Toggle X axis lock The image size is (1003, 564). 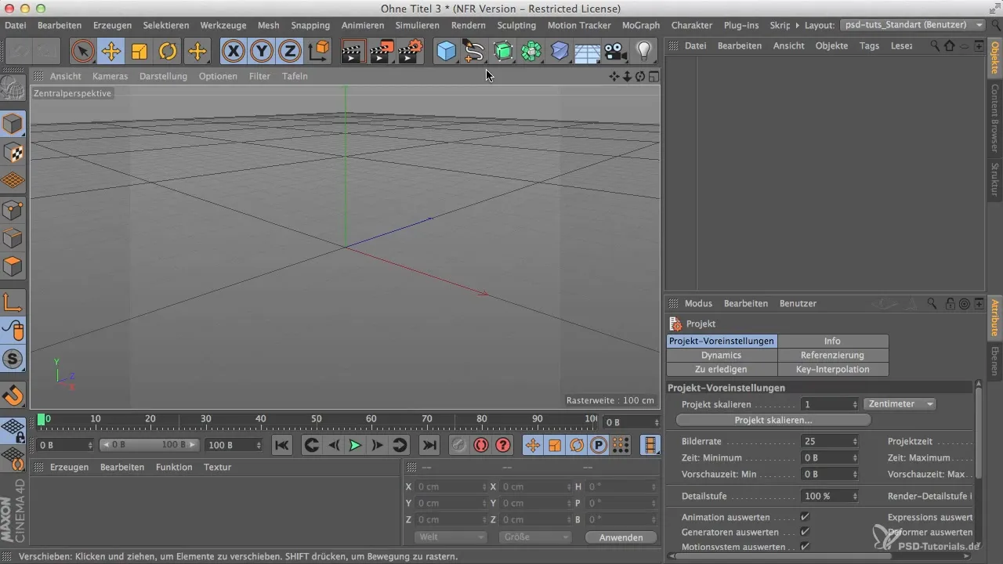pyautogui.click(x=233, y=52)
